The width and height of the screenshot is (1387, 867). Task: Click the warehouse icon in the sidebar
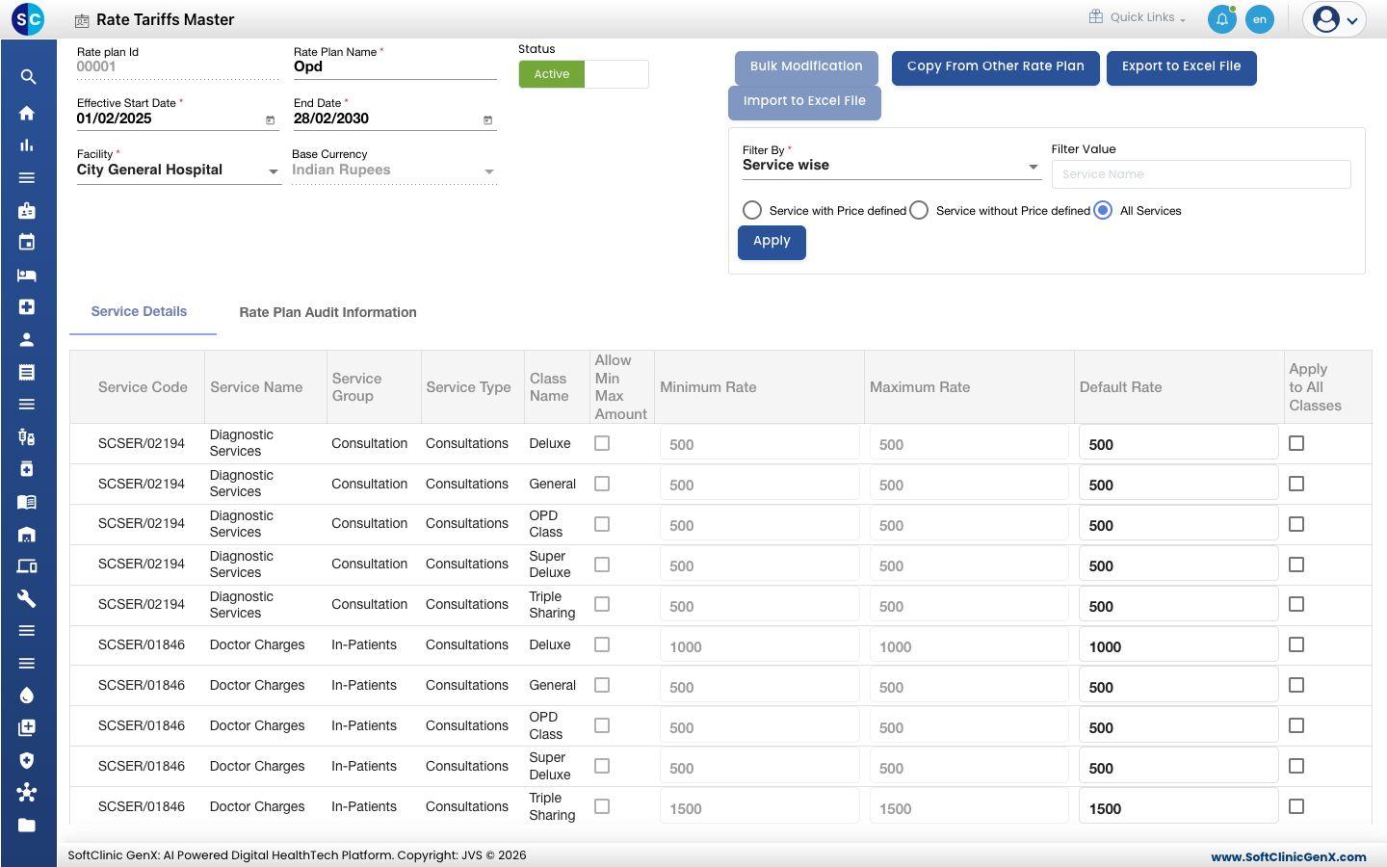tap(27, 534)
